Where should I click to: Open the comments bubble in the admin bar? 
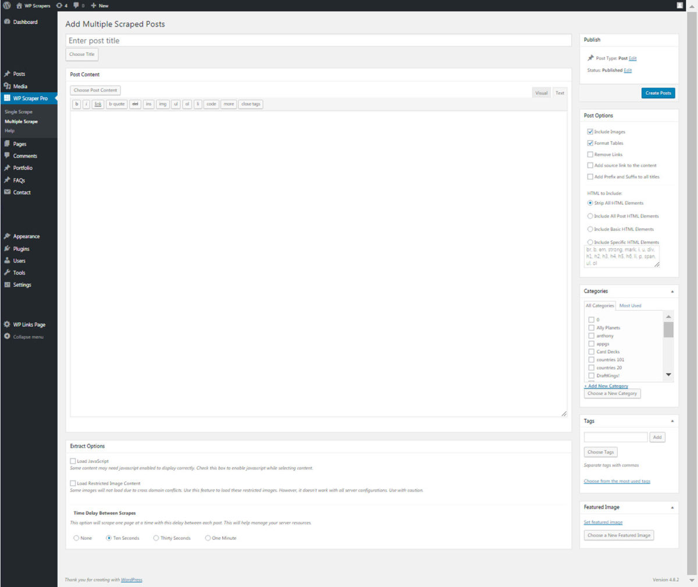pyautogui.click(x=78, y=5)
